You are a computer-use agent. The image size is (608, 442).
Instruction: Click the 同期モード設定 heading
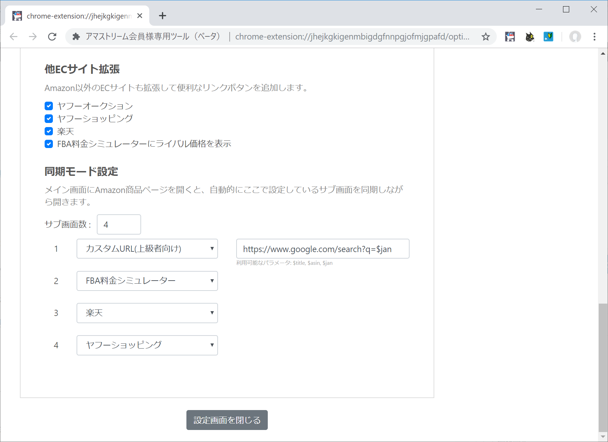81,171
